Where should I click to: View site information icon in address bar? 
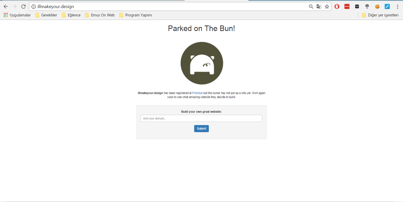[33, 7]
